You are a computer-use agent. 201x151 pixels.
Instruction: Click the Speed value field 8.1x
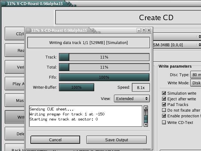tap(141, 87)
